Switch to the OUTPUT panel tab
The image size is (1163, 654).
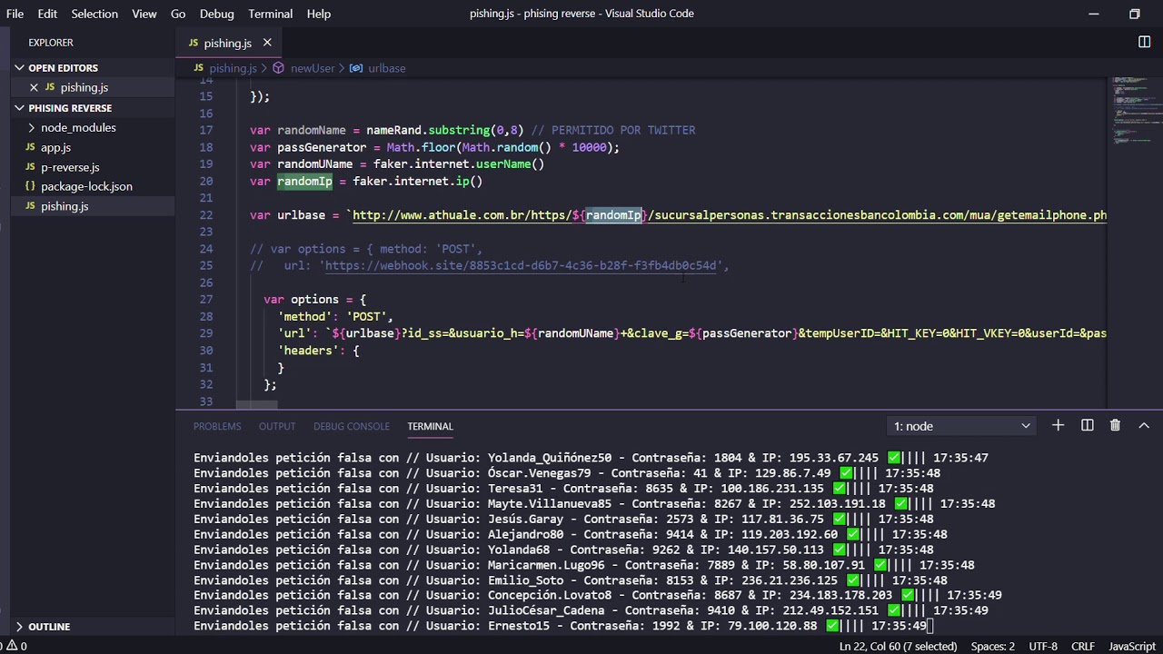click(x=277, y=426)
